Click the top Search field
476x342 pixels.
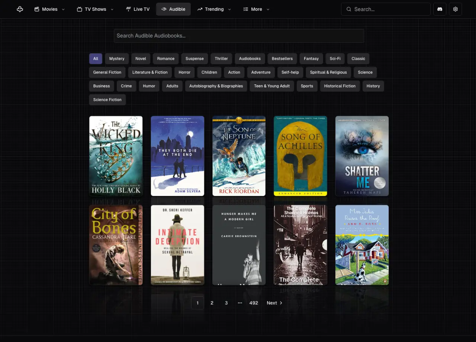pos(386,9)
